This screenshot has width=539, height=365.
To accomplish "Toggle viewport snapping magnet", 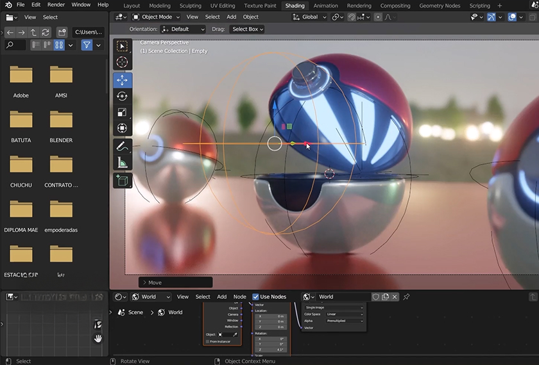I will (352, 17).
